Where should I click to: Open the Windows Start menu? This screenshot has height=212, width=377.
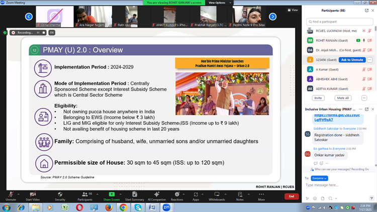tap(6, 207)
